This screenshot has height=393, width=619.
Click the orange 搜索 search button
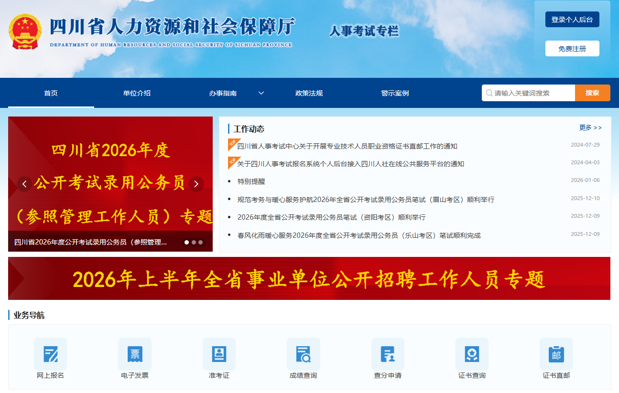(592, 93)
